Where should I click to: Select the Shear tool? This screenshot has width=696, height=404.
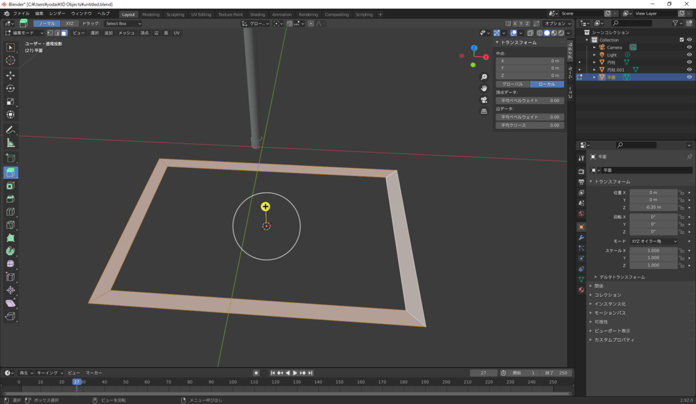pos(10,303)
